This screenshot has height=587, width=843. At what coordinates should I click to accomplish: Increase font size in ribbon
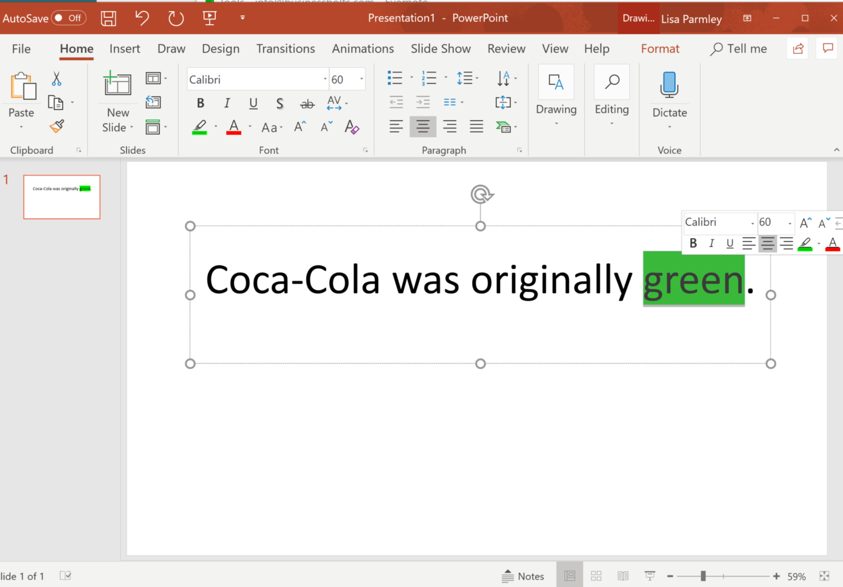300,127
